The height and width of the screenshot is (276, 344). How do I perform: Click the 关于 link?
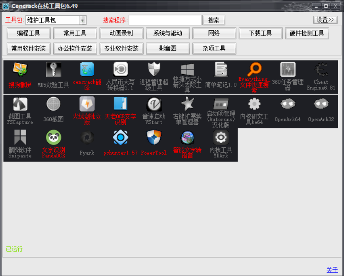(x=332, y=270)
